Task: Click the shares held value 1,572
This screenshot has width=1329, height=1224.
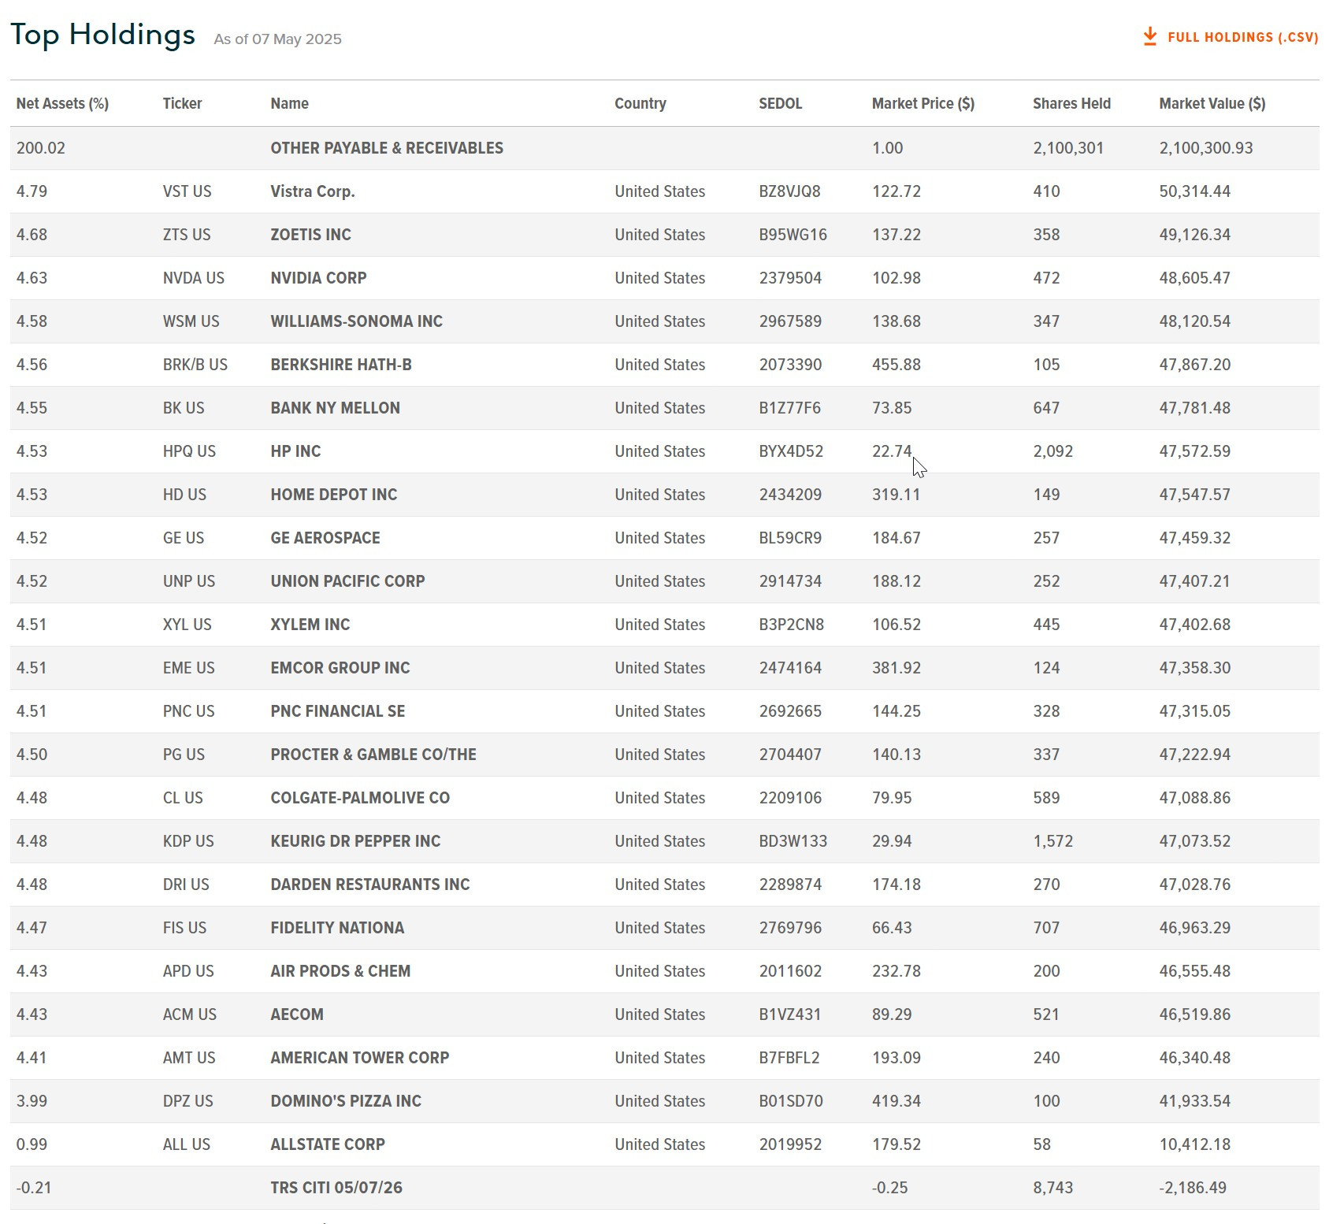Action: pyautogui.click(x=1052, y=841)
